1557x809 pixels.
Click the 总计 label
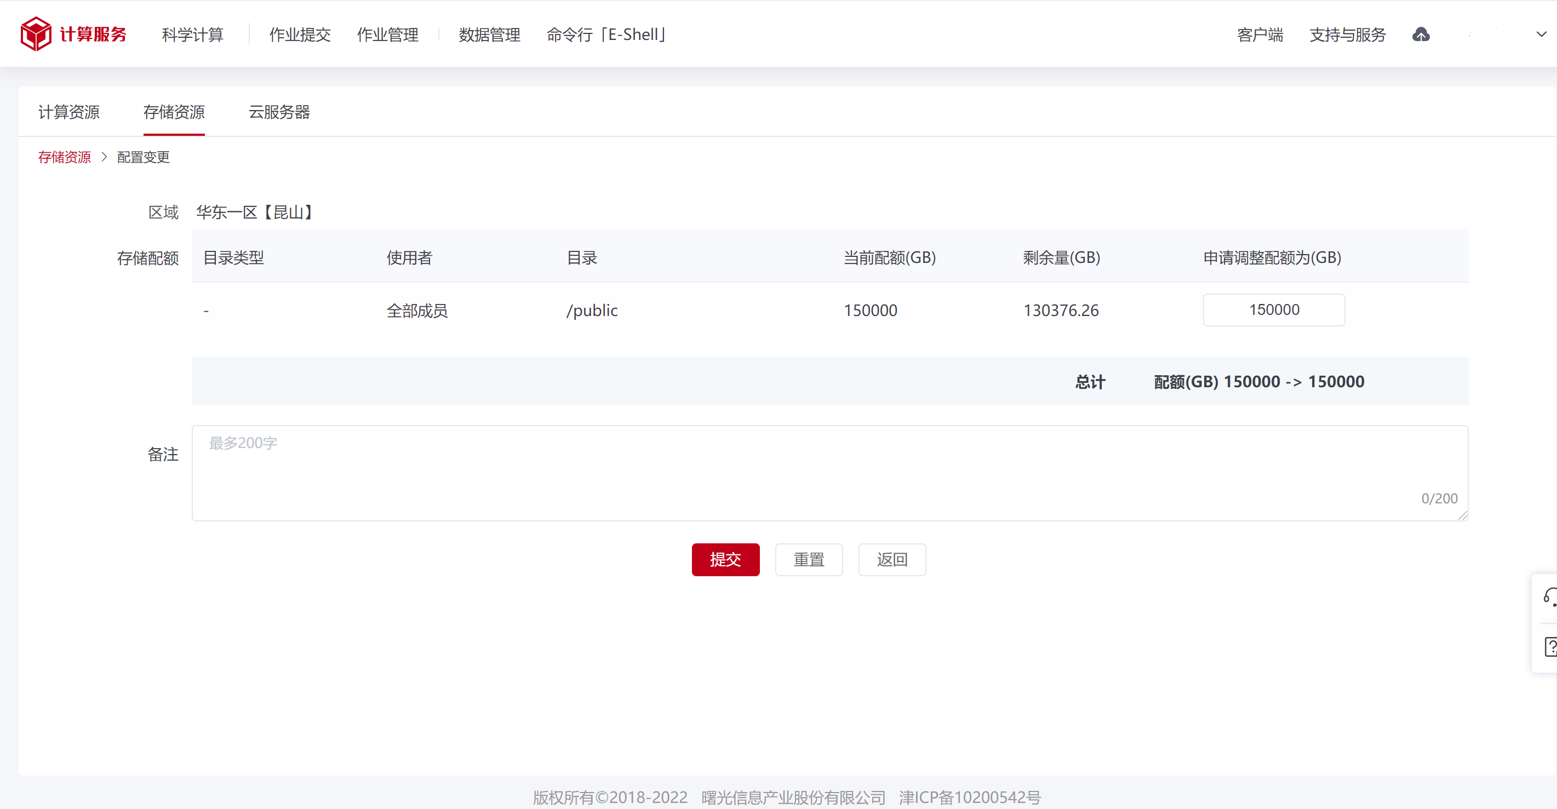[x=1090, y=382]
